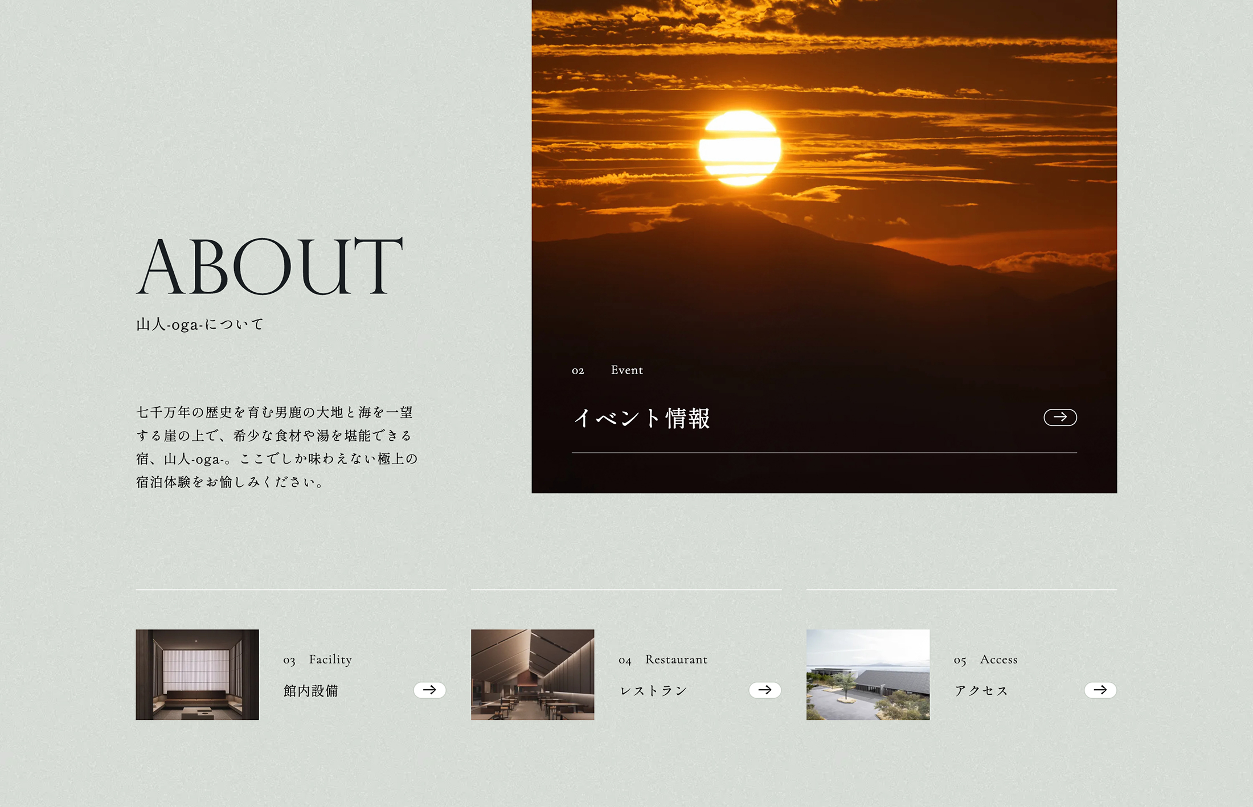
Task: Click the ABOUT heading
Action: (x=269, y=266)
